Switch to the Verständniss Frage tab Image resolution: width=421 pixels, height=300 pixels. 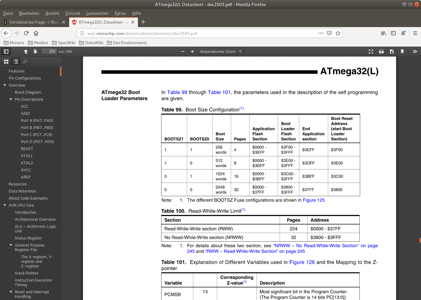34,22
